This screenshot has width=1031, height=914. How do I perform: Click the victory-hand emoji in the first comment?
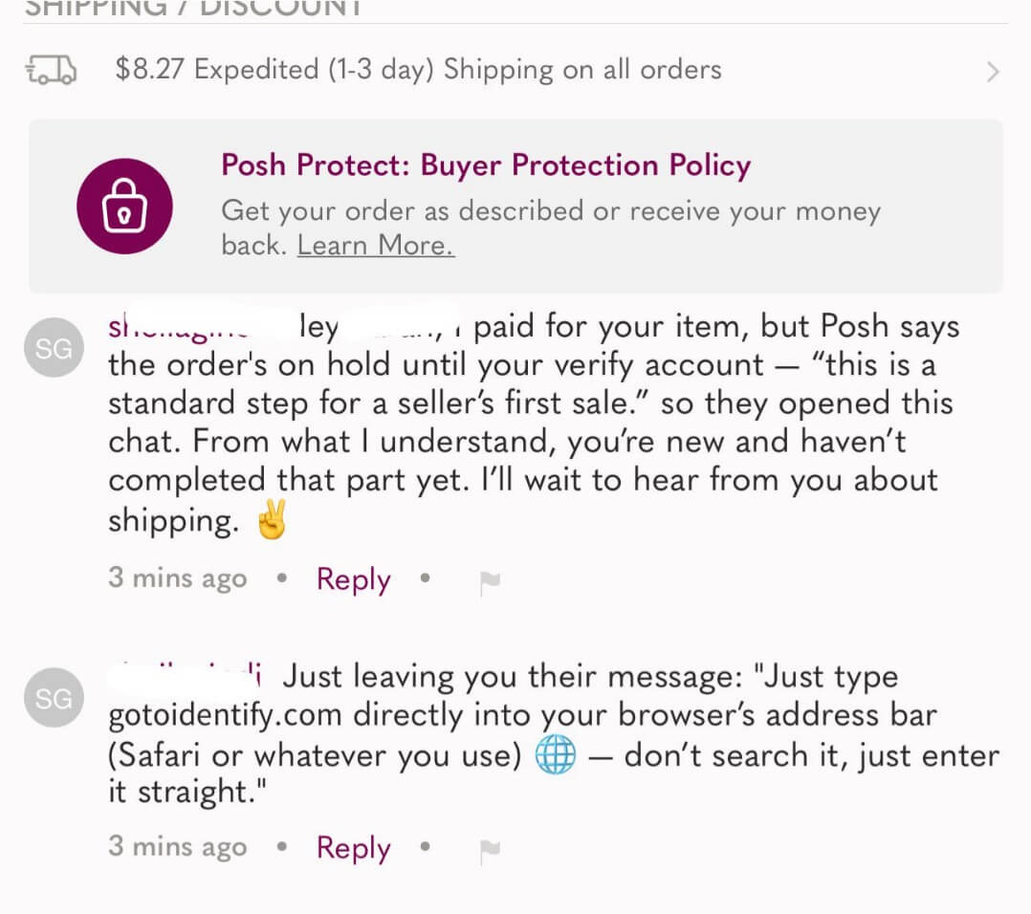click(271, 520)
